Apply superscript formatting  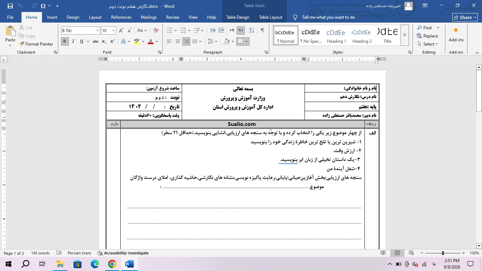coord(113,41)
